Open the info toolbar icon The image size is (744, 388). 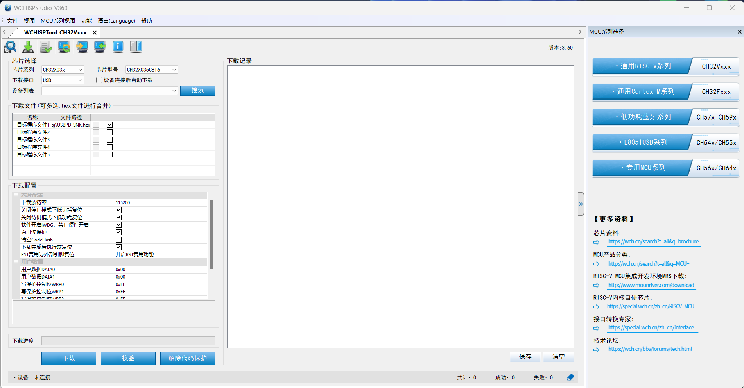(x=118, y=47)
